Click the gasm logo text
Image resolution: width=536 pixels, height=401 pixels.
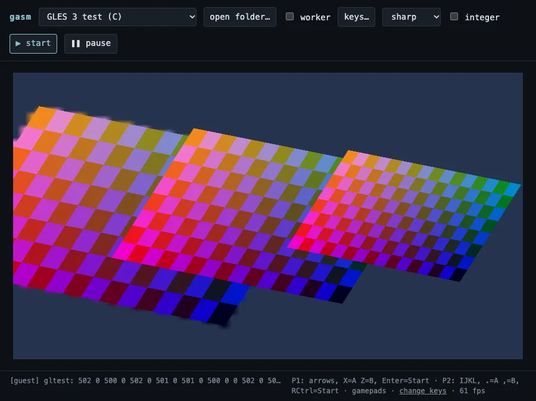(x=20, y=17)
